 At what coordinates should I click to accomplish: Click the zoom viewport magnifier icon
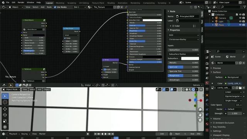point(200,110)
